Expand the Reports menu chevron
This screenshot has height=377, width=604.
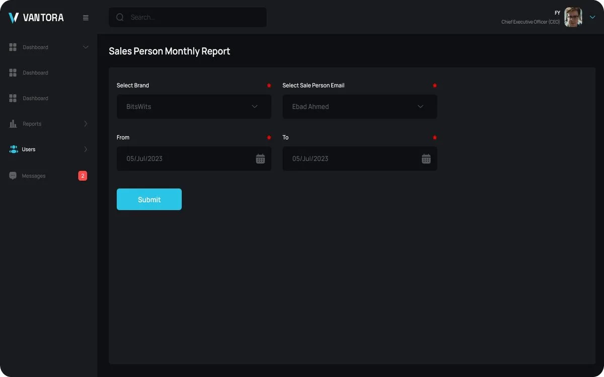point(86,124)
